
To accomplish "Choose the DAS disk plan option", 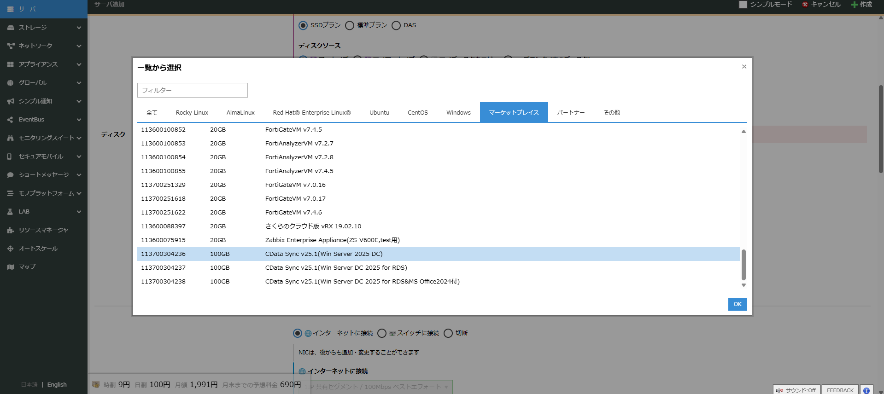I will (x=396, y=25).
